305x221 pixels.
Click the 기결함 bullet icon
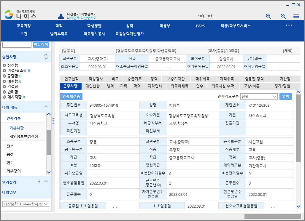point(4,87)
